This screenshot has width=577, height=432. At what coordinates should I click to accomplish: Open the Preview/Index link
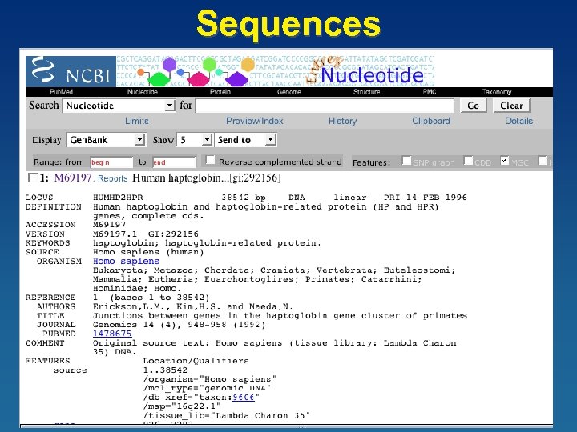pyautogui.click(x=255, y=121)
